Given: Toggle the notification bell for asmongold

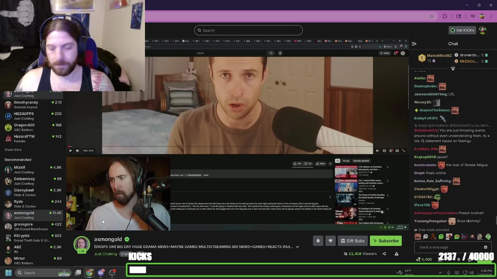Looking at the screenshot, I should click(x=318, y=241).
